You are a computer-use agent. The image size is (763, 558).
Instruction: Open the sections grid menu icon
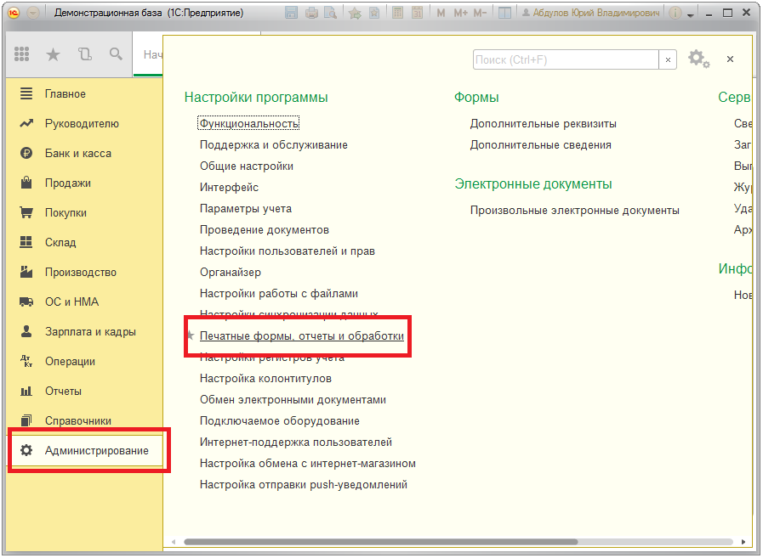point(23,54)
